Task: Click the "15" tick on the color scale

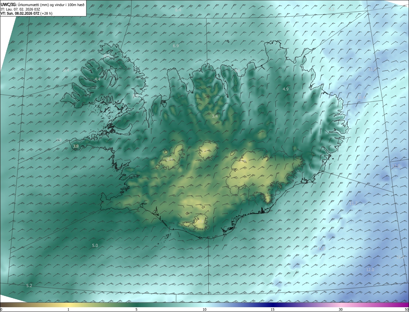Action: pyautogui.click(x=273, y=309)
